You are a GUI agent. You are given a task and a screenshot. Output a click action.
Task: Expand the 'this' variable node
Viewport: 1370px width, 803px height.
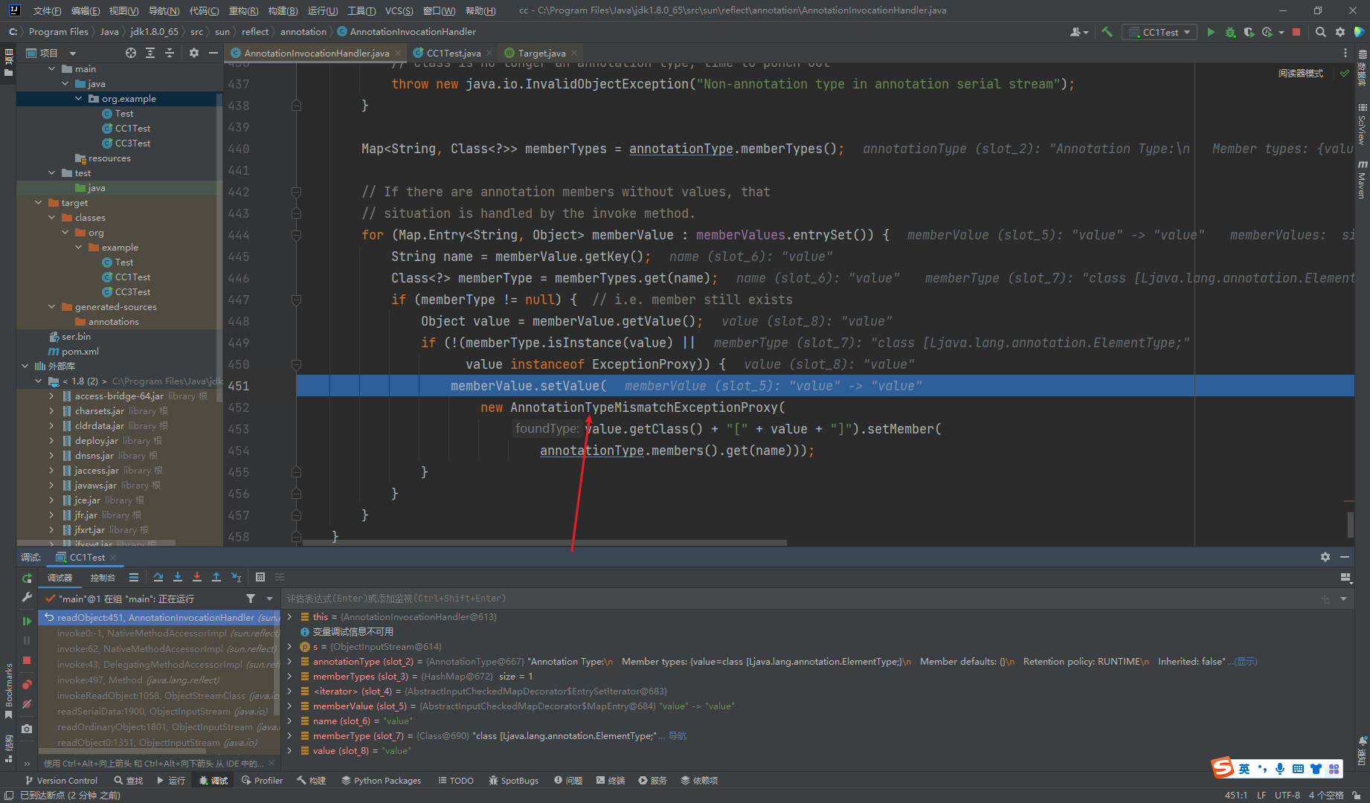pos(290,616)
